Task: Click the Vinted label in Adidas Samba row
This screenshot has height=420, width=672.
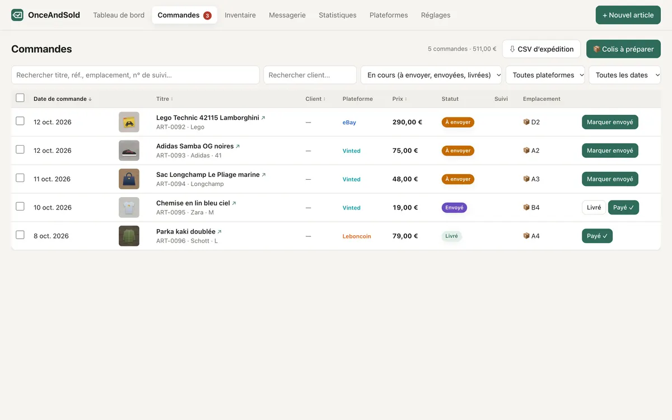Action: pyautogui.click(x=352, y=151)
